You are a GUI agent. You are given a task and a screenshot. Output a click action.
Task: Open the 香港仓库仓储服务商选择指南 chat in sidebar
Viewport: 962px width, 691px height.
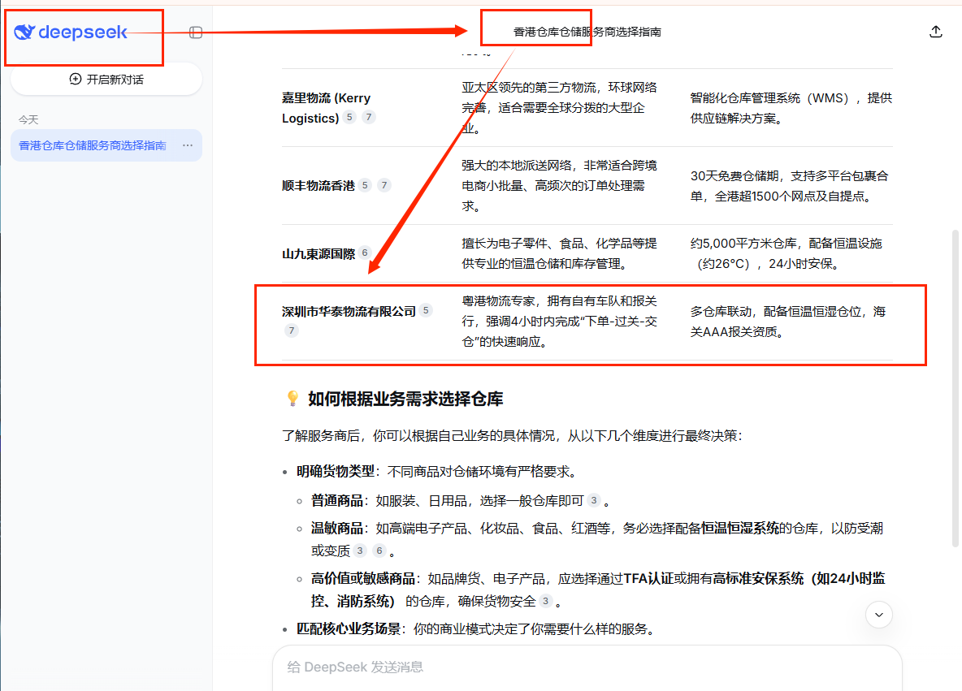click(x=92, y=145)
